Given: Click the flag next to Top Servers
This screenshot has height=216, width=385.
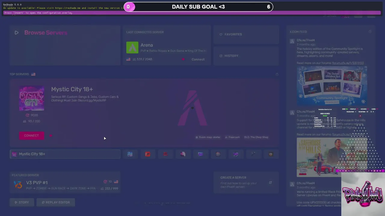Looking at the screenshot, I should tap(33, 74).
